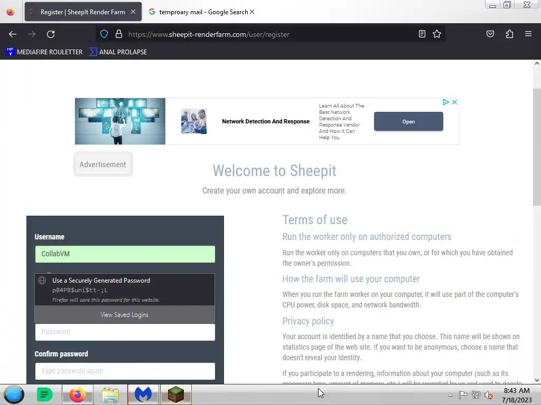541x405 pixels.
Task: View site security padlock info
Action: click(119, 34)
